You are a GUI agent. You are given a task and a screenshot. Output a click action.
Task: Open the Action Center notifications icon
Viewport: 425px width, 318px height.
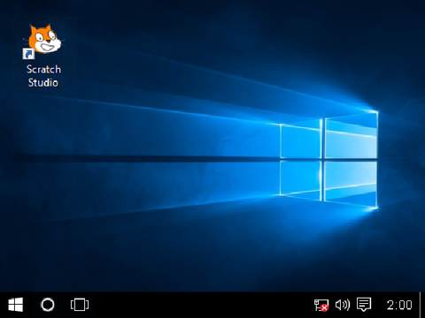tap(364, 305)
